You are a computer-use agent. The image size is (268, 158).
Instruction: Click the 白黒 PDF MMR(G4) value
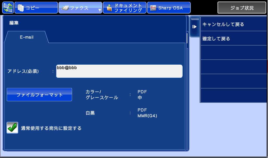[147, 113]
